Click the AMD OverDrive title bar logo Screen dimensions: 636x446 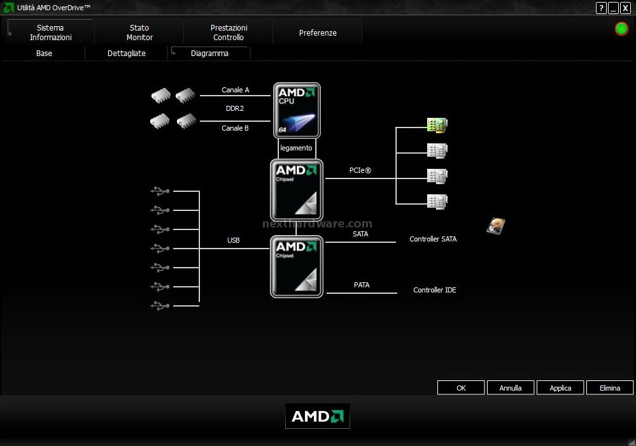pyautogui.click(x=8, y=7)
